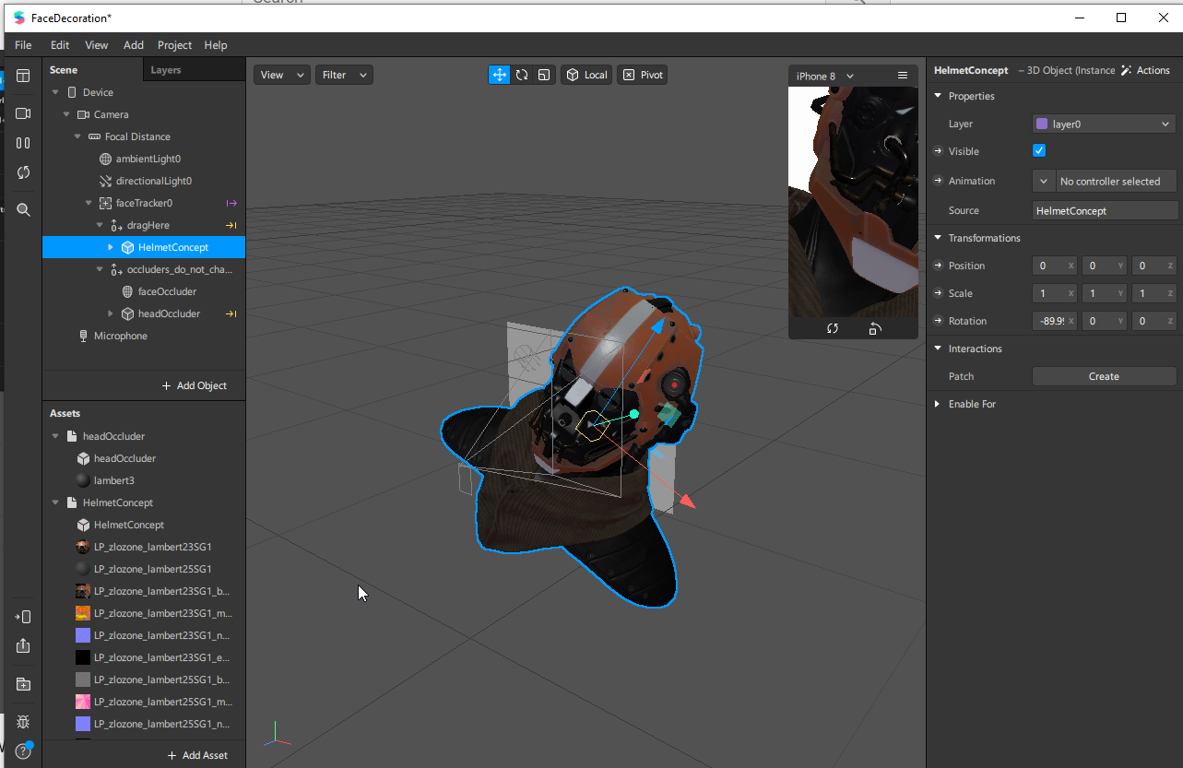Select the lambert3 material asset
This screenshot has width=1183, height=768.
pyautogui.click(x=114, y=480)
